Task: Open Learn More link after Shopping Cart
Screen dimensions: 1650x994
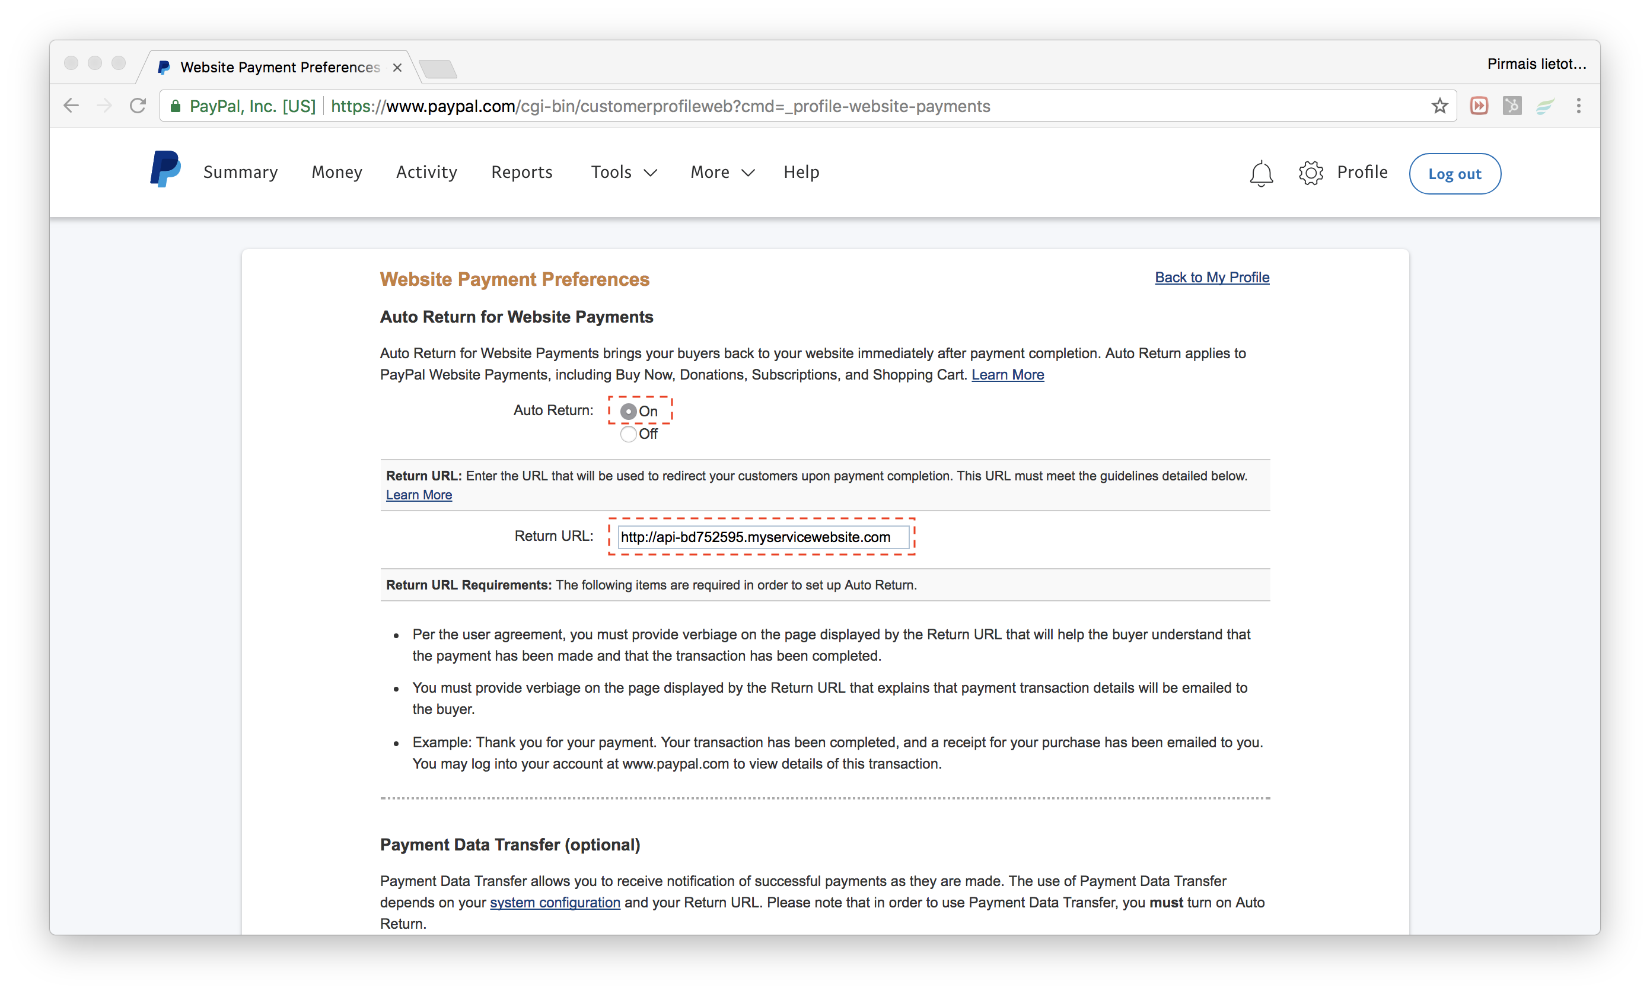Action: pyautogui.click(x=1008, y=374)
